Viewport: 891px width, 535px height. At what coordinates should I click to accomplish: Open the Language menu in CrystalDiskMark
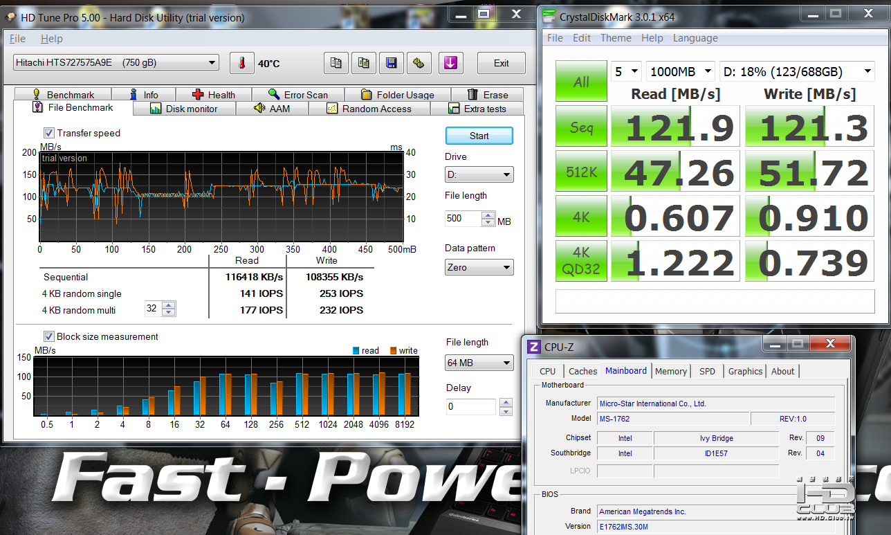695,38
